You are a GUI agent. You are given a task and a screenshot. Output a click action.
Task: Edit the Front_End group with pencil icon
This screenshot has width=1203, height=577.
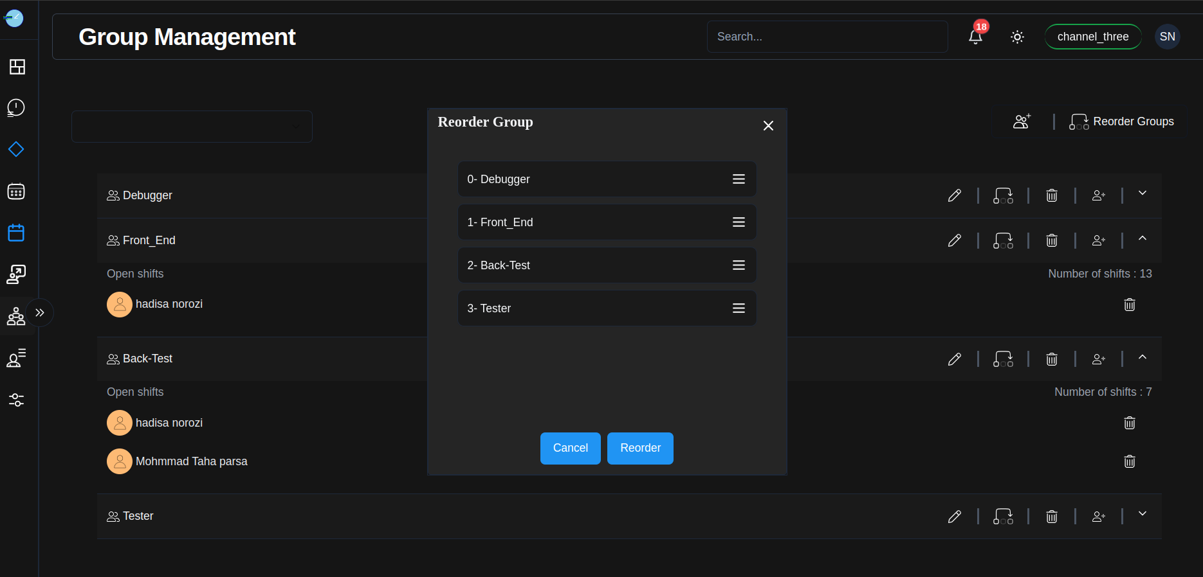(x=955, y=240)
